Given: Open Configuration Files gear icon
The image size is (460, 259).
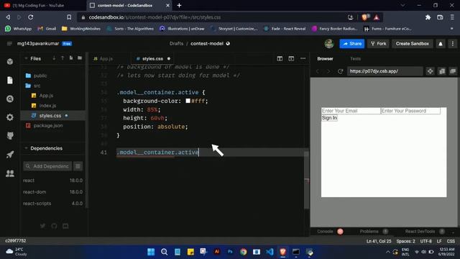Looking at the screenshot, I should pos(10,117).
